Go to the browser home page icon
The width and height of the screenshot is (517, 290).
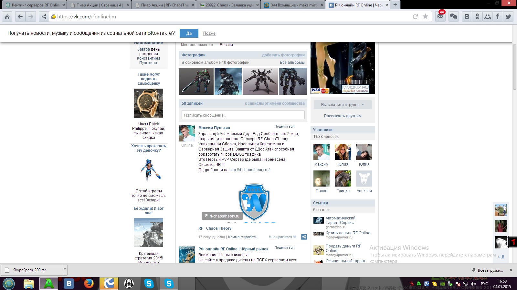tap(7, 16)
